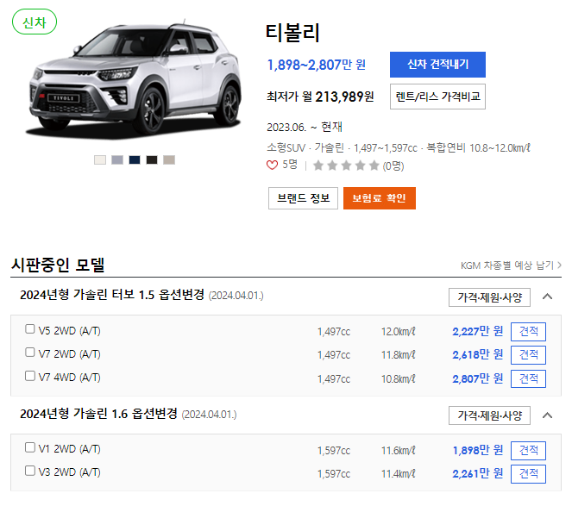Screen dimensions: 572x506
Task: Open 가격·제원·사양 for 가솔린 터보 1.5
Action: pos(489,297)
